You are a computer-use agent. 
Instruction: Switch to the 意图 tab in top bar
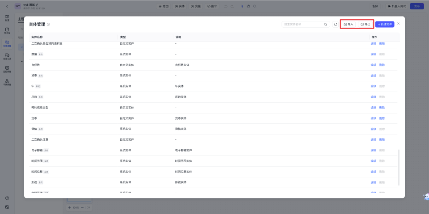coord(164,6)
